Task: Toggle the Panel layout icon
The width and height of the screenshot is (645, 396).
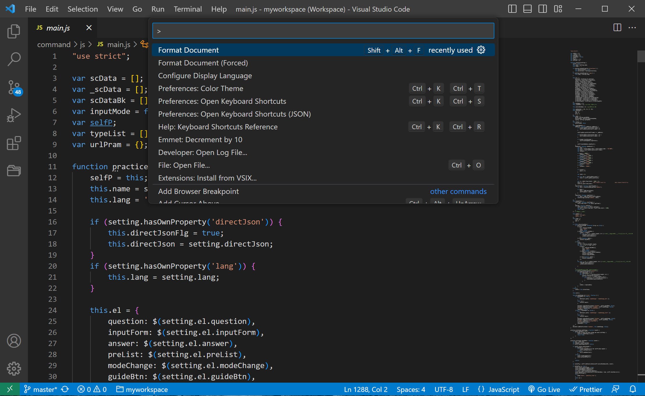Action: click(x=527, y=9)
